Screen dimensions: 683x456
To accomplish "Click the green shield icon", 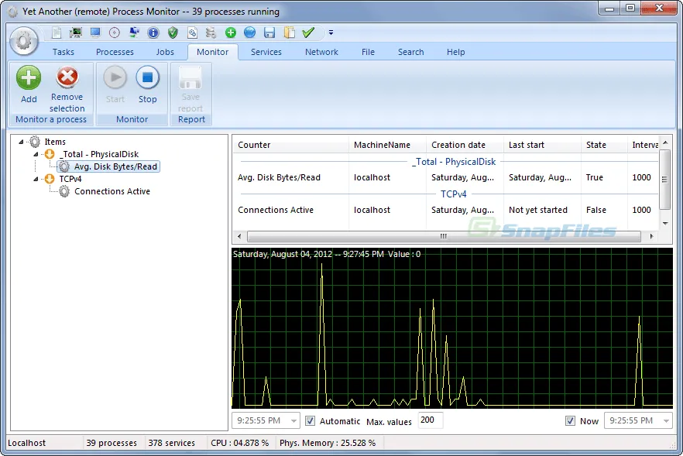I will [173, 33].
